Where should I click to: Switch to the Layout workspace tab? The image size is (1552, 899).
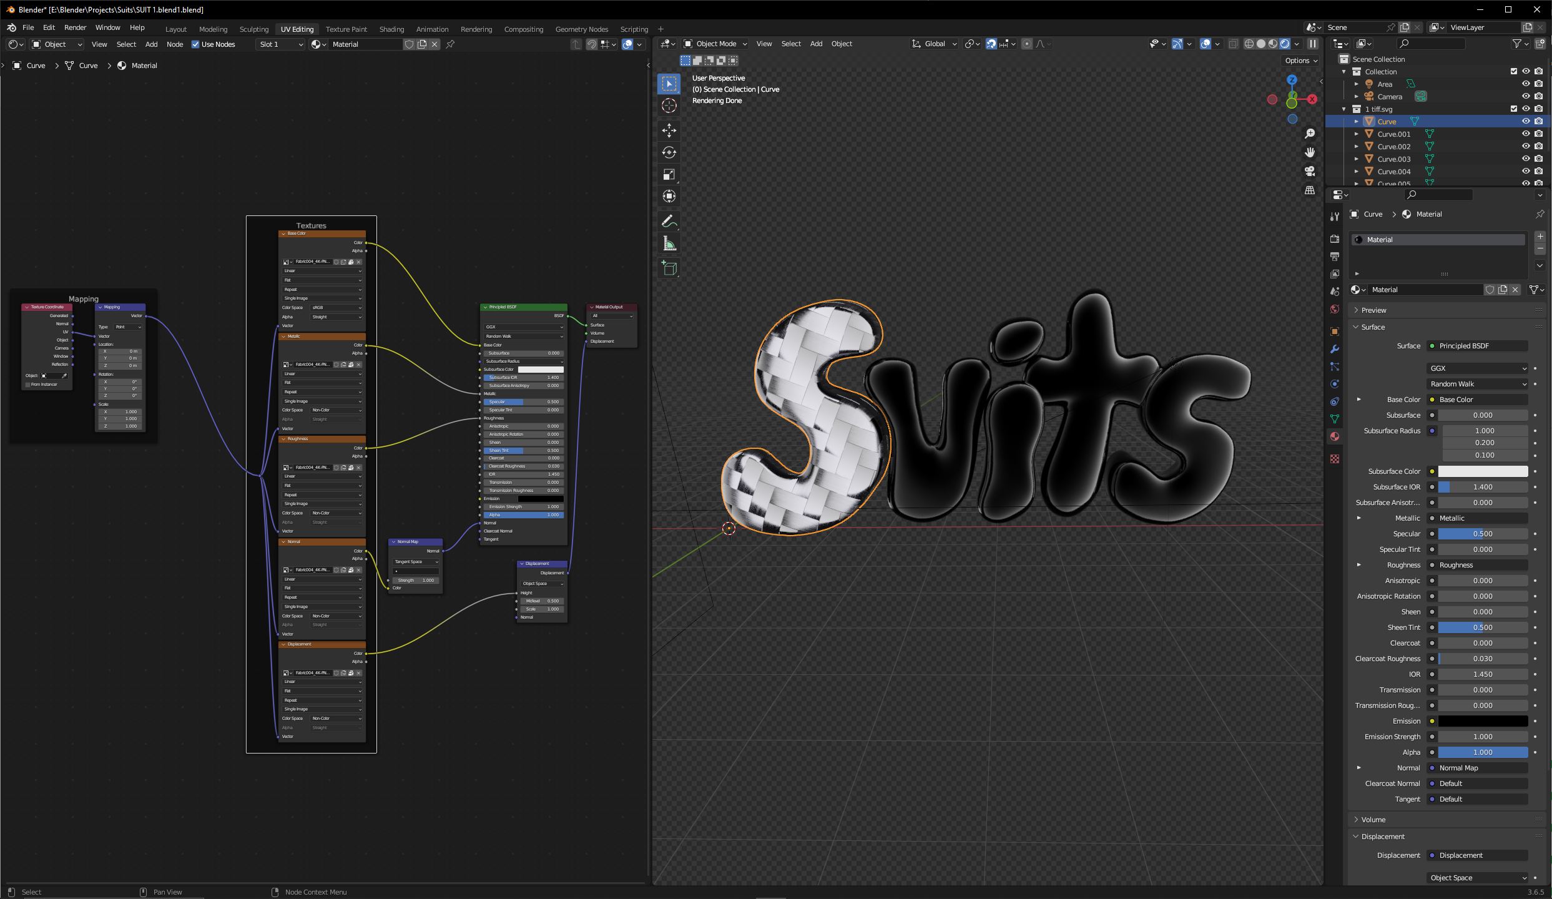click(175, 29)
